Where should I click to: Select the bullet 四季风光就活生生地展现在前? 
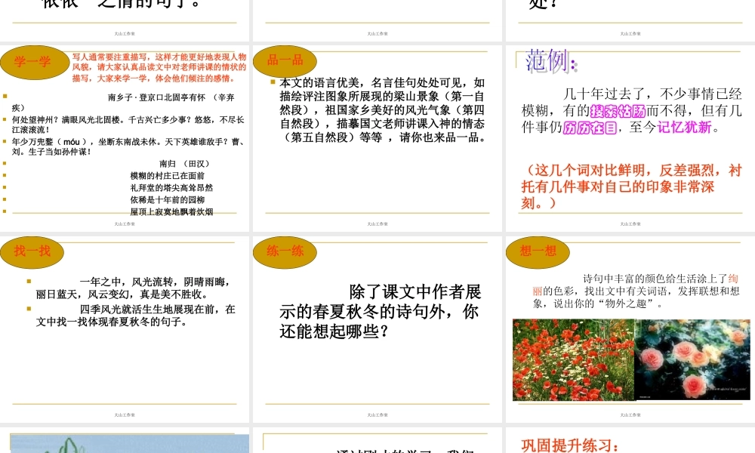tap(135, 316)
